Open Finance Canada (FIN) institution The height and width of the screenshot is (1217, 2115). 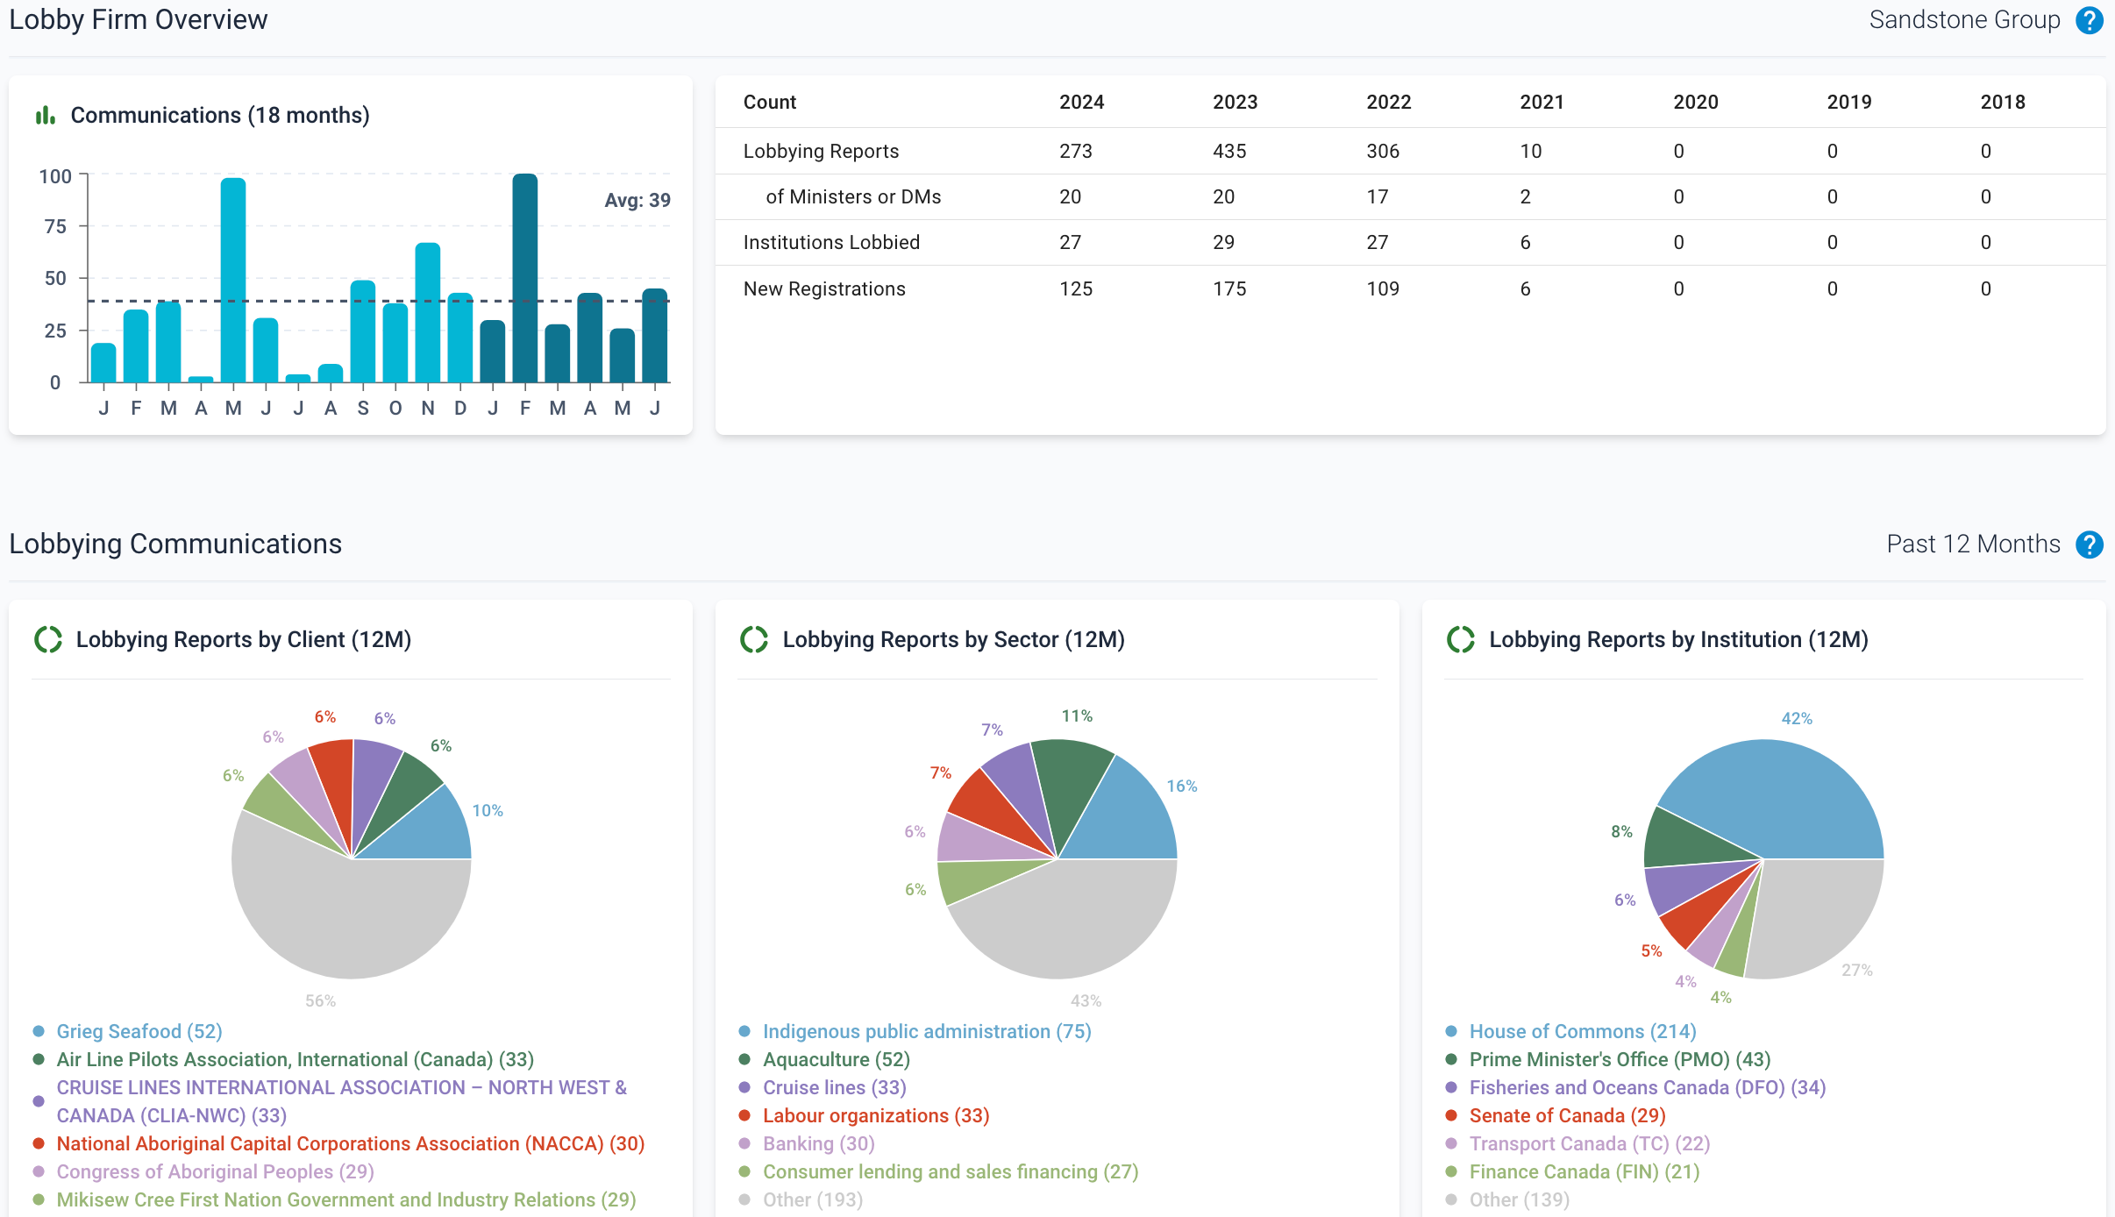tap(1584, 1171)
